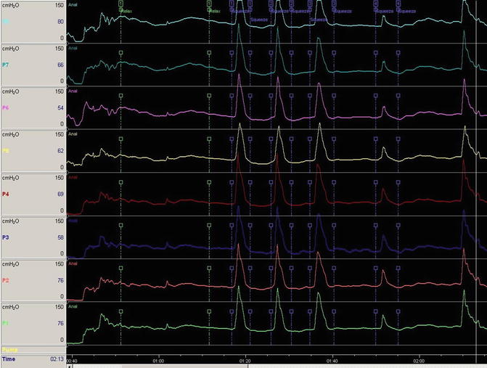The image size is (487, 368).
Task: Click the Pump label in bottom panel
Action: 9,349
